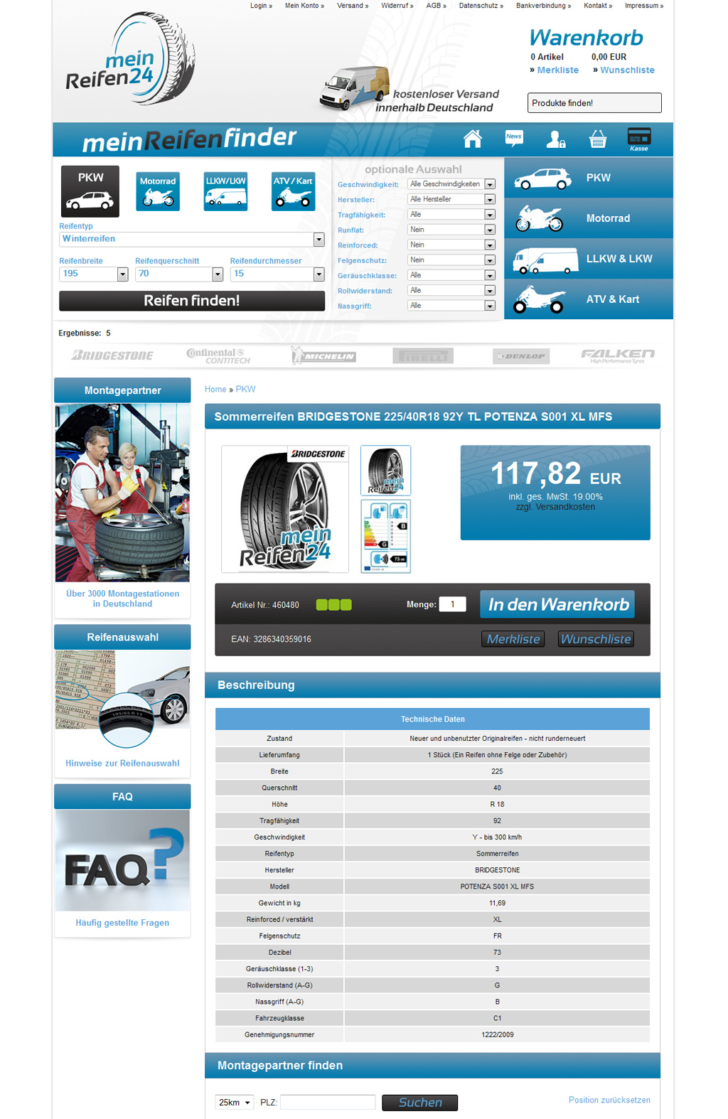Open the Rollwiderstand dropdown

coord(451,291)
